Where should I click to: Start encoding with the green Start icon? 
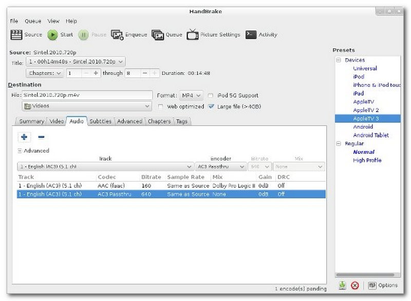coord(52,35)
